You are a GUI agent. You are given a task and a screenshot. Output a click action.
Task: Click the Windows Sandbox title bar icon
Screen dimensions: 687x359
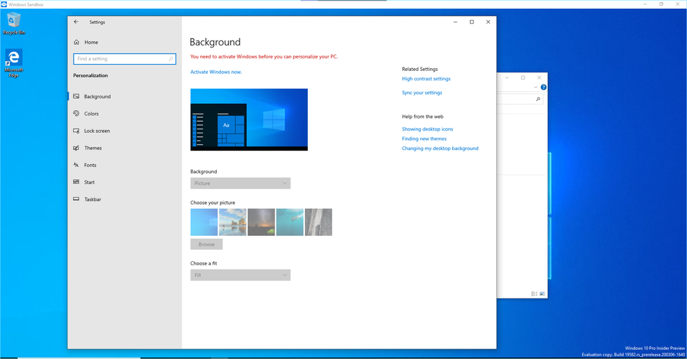pyautogui.click(x=4, y=4)
